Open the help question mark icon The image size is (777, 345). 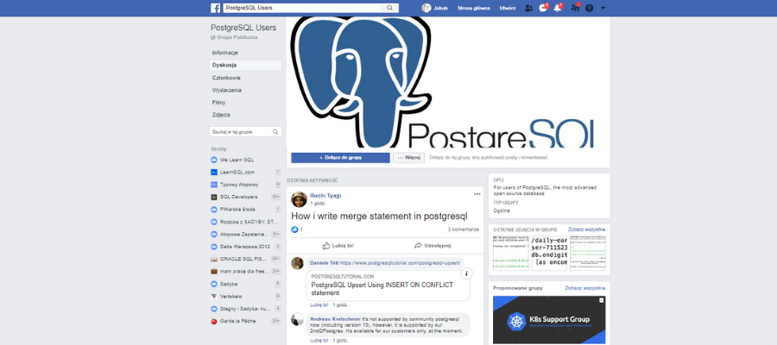tap(589, 8)
